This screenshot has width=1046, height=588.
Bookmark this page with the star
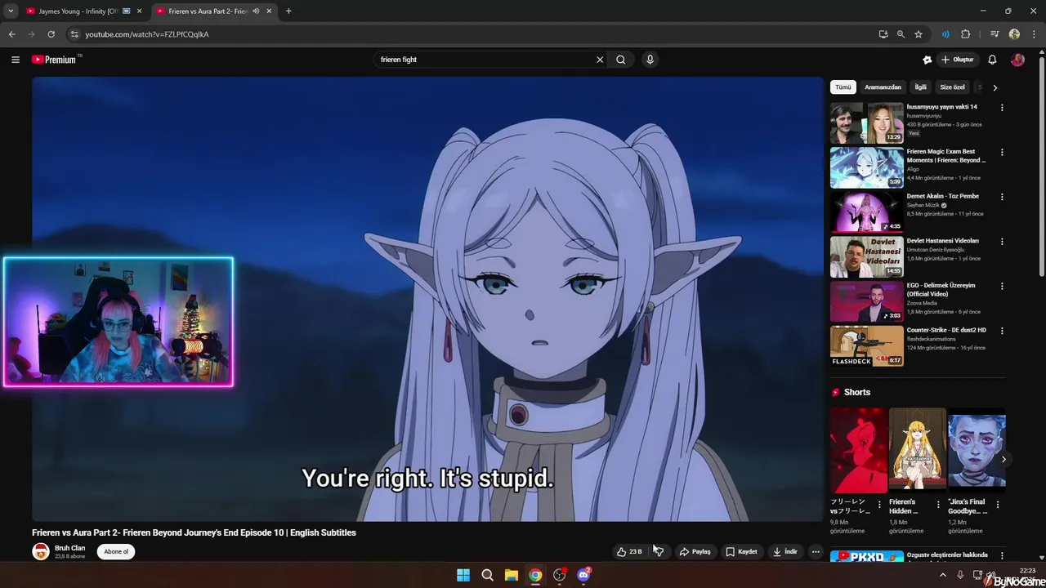click(919, 34)
